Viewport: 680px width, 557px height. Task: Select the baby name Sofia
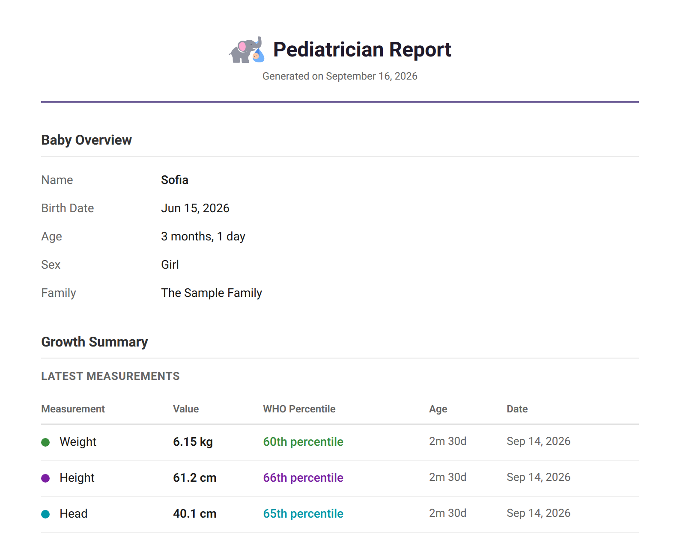(175, 180)
